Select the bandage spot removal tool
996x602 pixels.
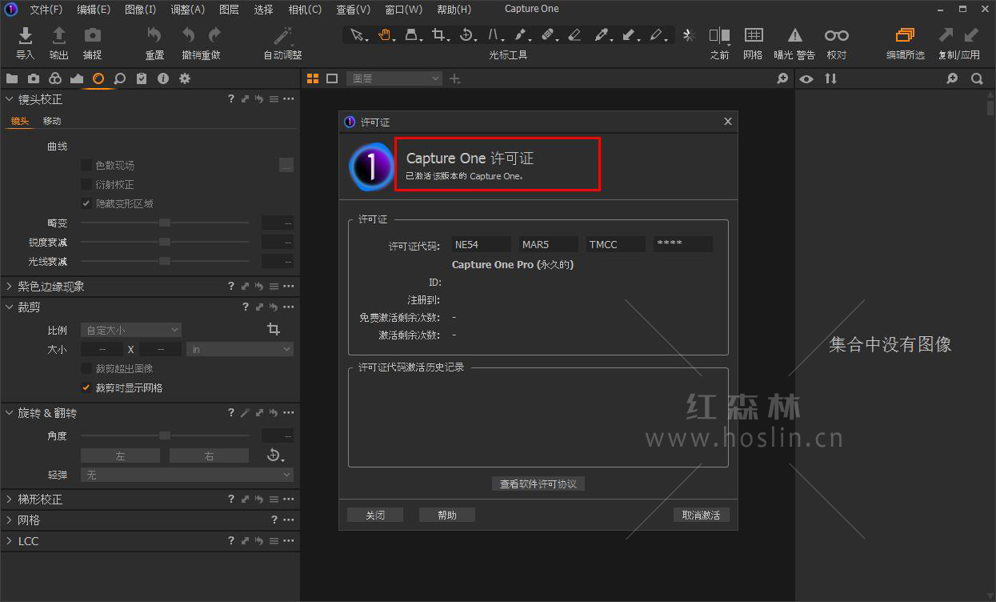pos(547,35)
